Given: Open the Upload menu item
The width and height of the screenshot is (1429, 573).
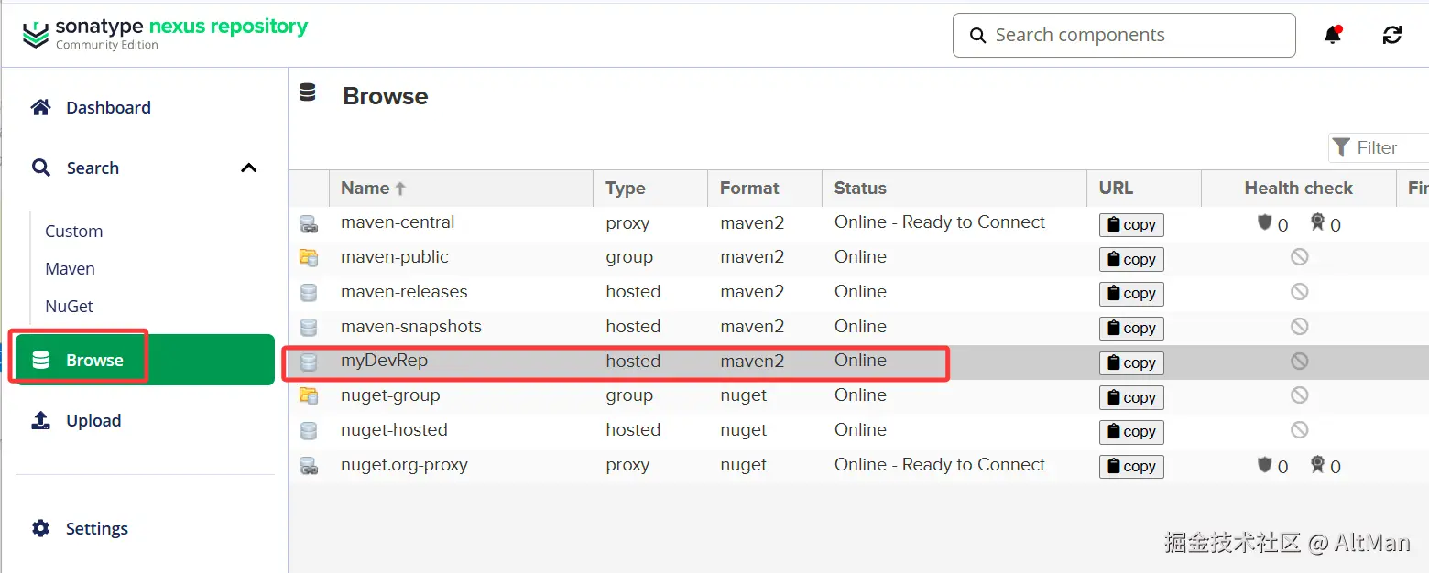Looking at the screenshot, I should (93, 421).
